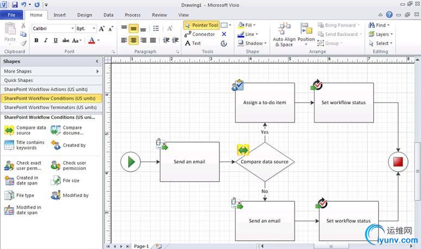Viewport: 421px width, 249px height.
Task: Toggle Justify text alignment
Action: click(x=153, y=41)
